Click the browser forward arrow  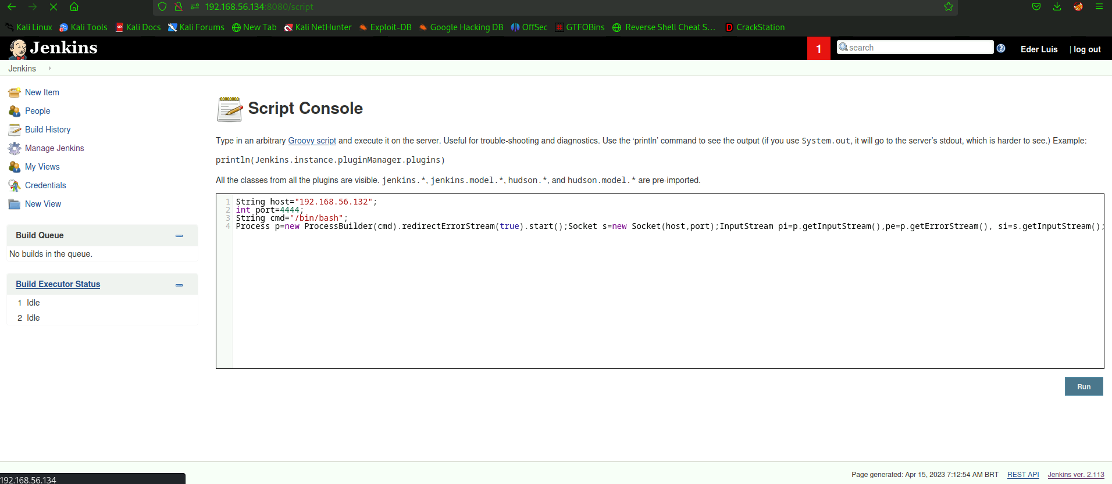tap(33, 7)
